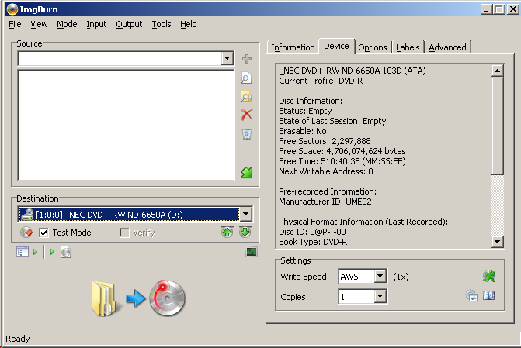Screen dimensions: 521x348
Task: Open the Copies dropdown arrow
Action: pos(380,296)
